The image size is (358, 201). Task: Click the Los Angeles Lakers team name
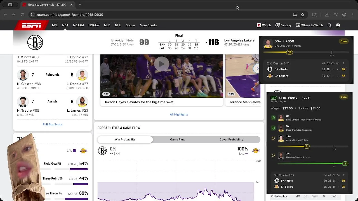click(239, 40)
